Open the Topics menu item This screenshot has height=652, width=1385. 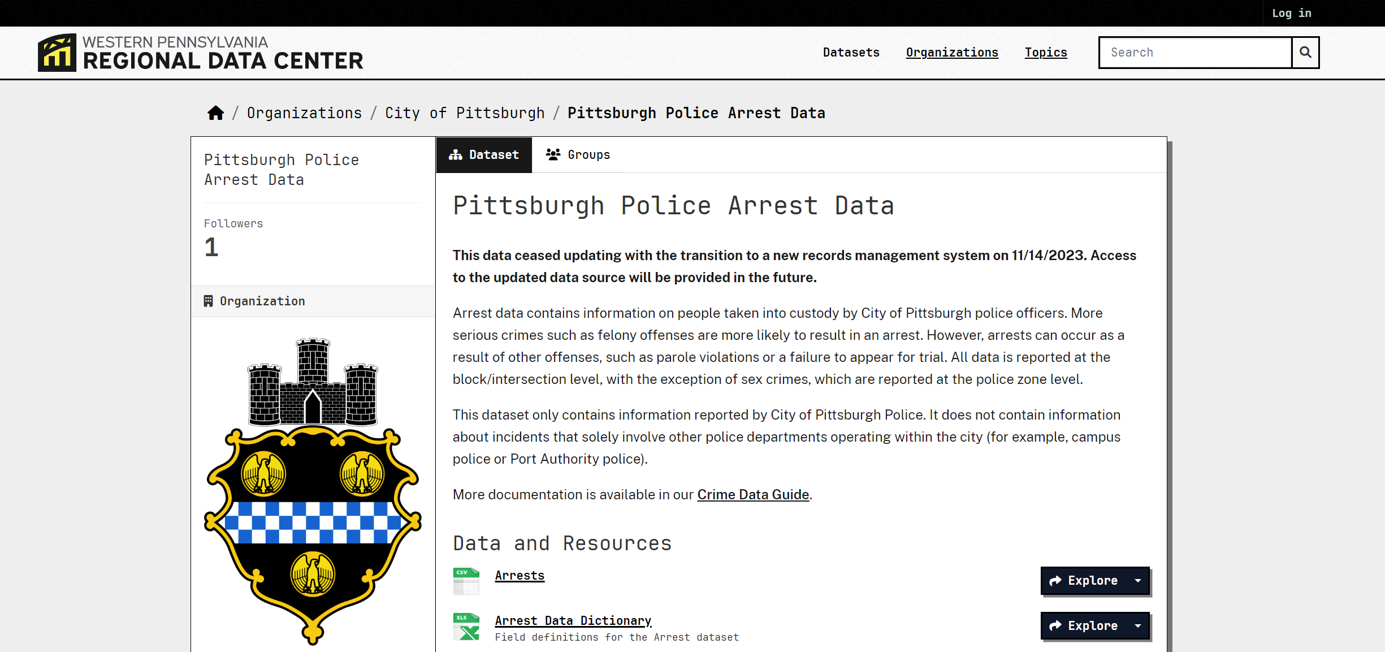(x=1046, y=53)
